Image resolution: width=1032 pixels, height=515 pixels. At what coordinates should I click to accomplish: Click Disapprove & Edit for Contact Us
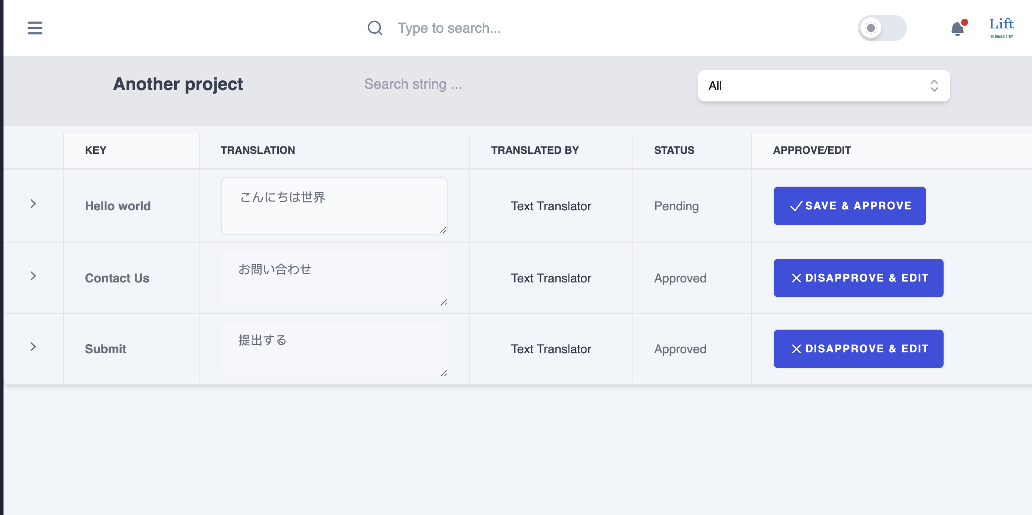pyautogui.click(x=858, y=278)
